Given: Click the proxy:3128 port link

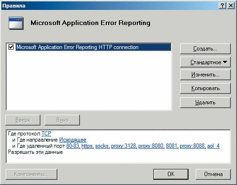Looking at the screenshot, I should click(x=124, y=146).
